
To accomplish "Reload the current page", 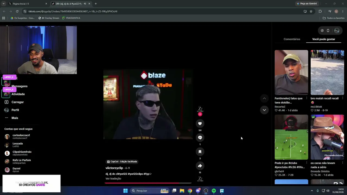I will click(17, 11).
